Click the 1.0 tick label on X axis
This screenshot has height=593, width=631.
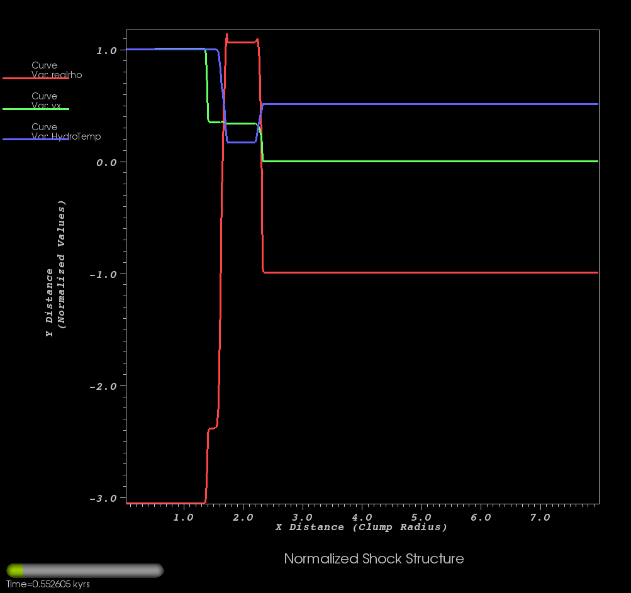184,518
